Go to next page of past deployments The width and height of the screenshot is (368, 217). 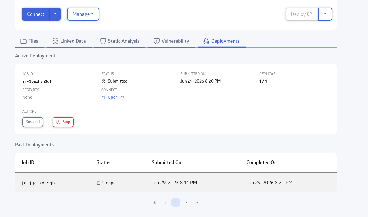pyautogui.click(x=186, y=203)
